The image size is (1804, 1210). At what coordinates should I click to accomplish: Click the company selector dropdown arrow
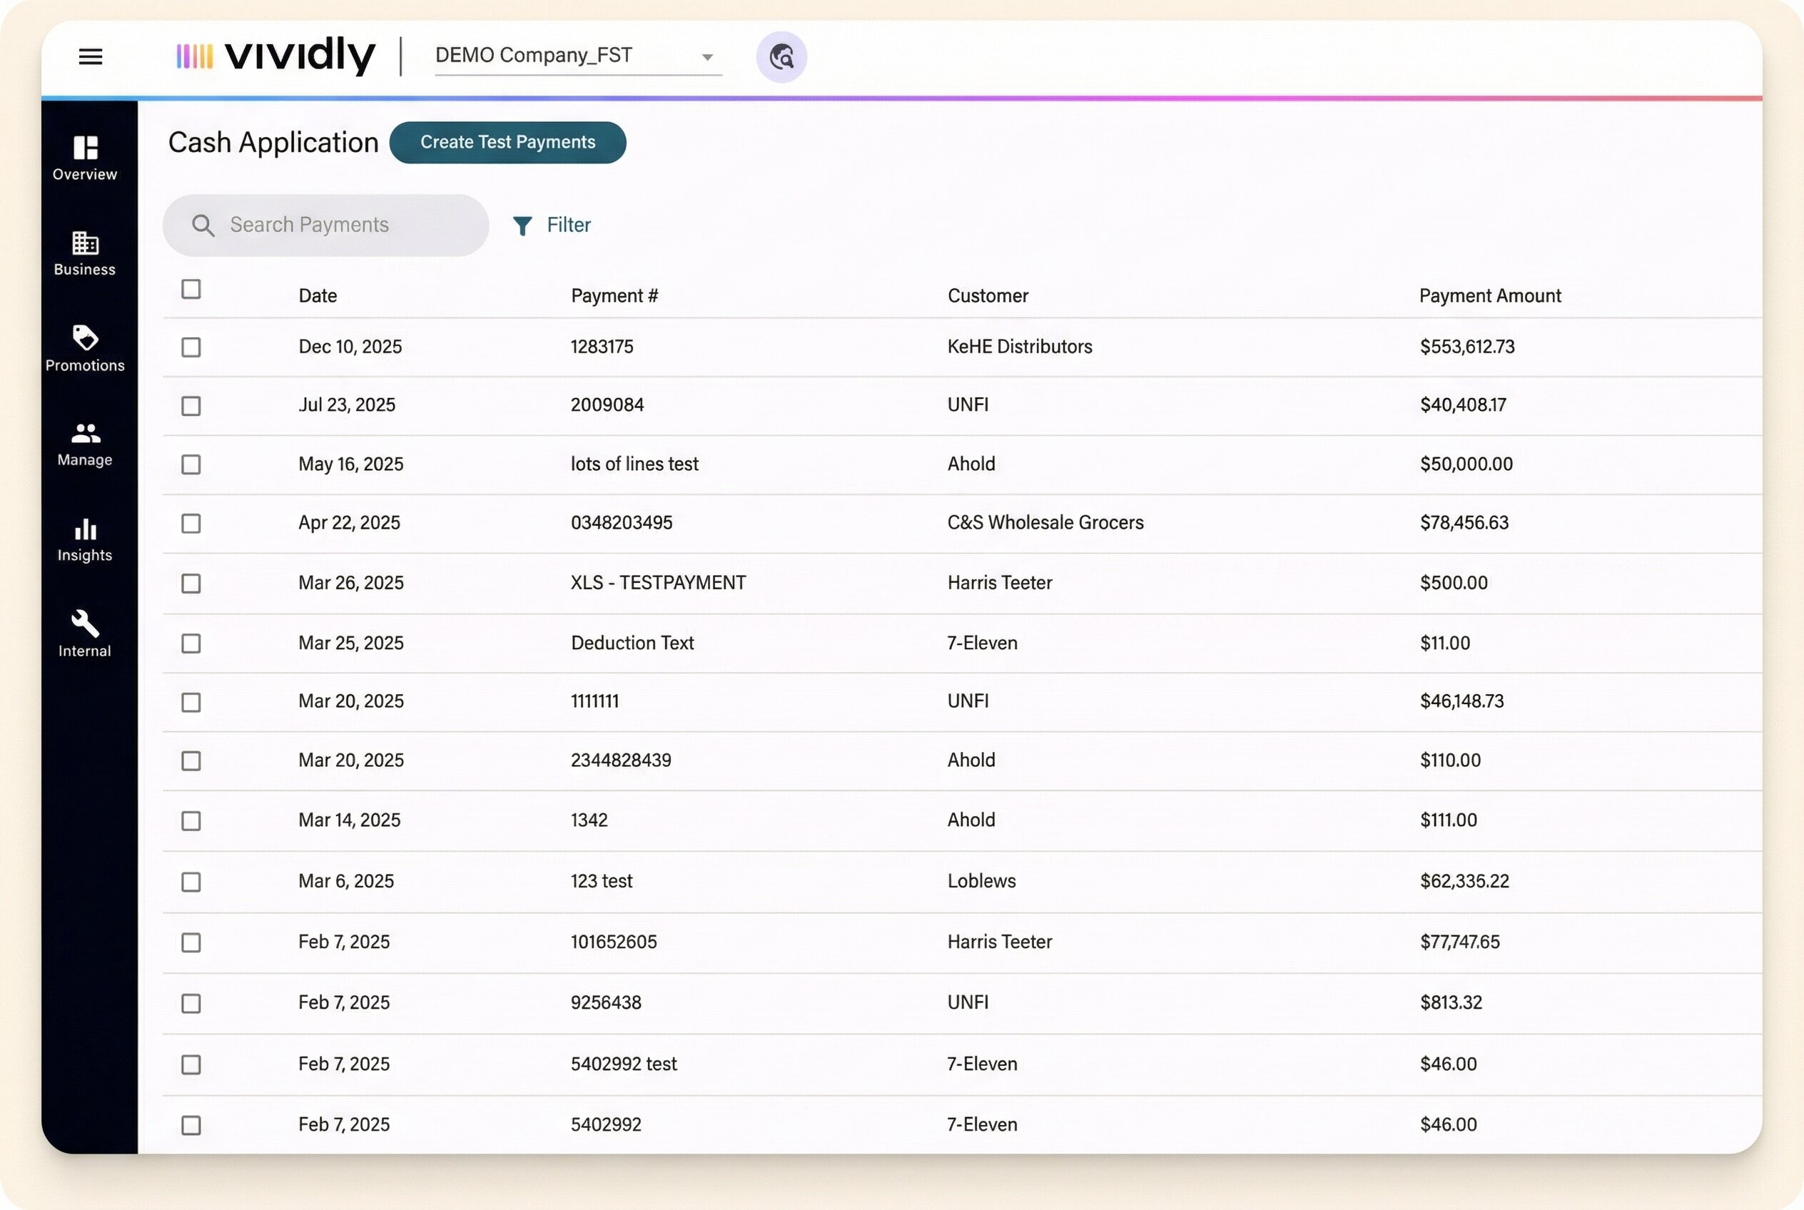pos(706,57)
